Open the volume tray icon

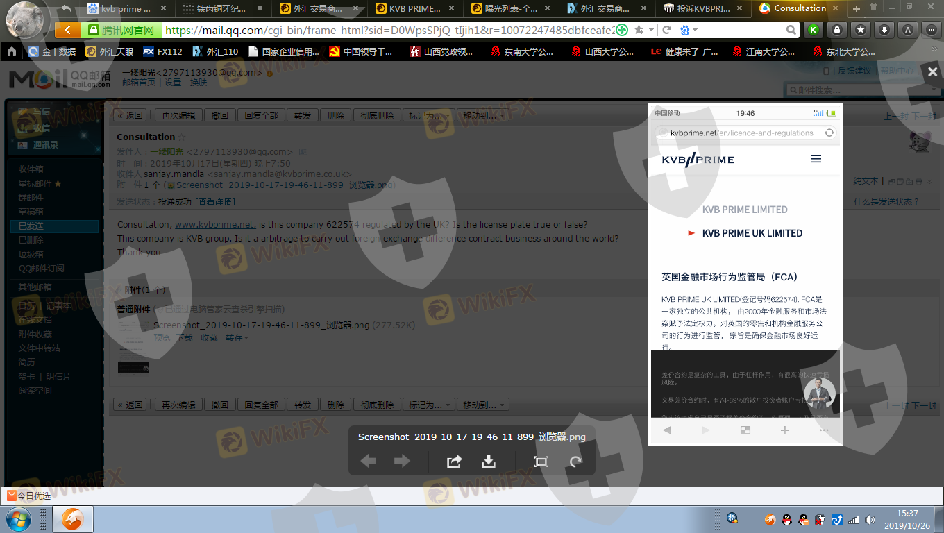tap(871, 519)
